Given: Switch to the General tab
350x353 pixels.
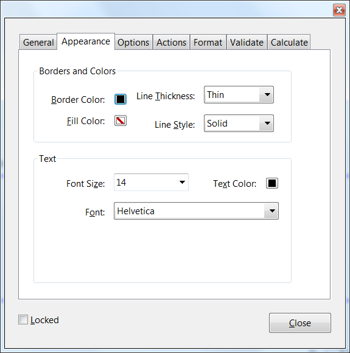Looking at the screenshot, I should [x=38, y=43].
